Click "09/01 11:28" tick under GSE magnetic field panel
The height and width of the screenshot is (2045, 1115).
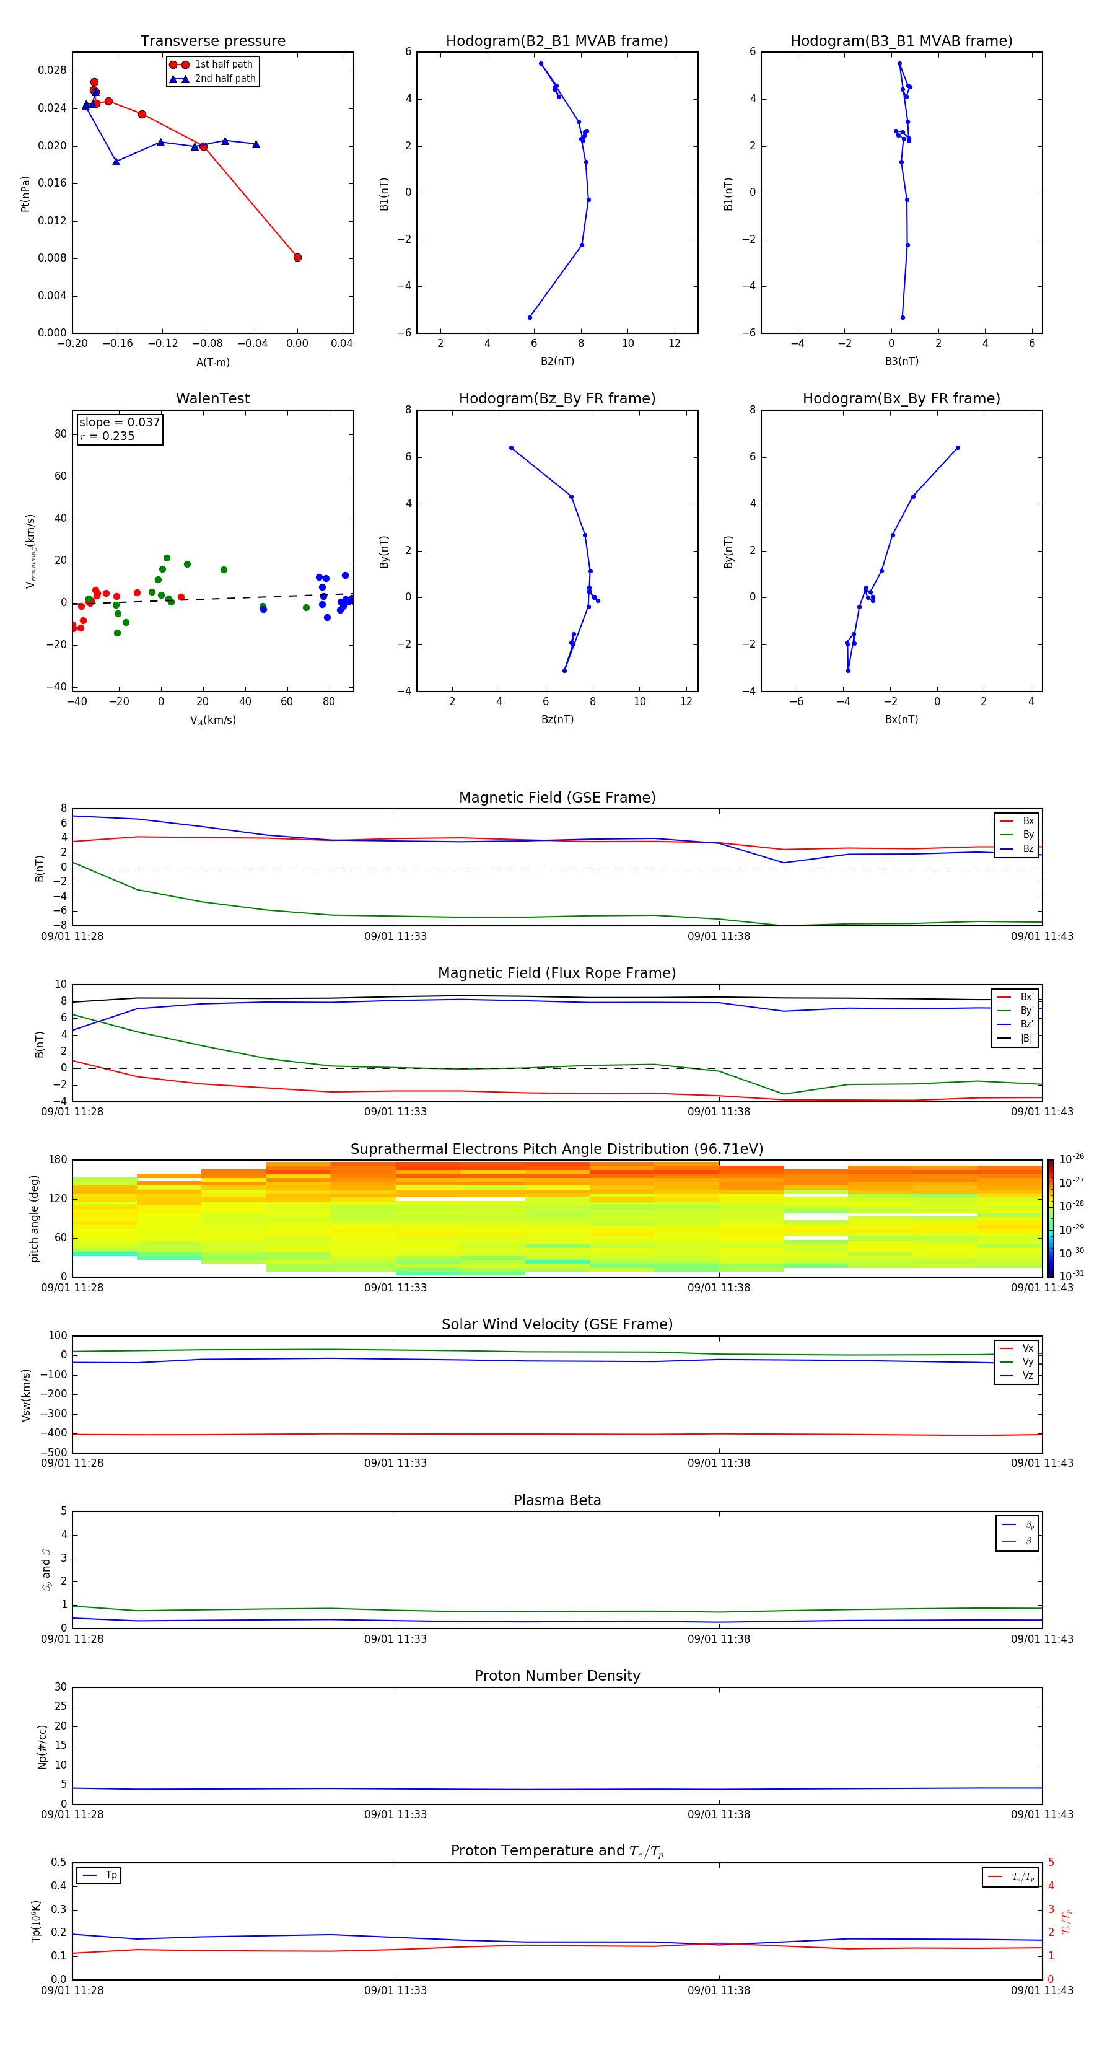72,936
